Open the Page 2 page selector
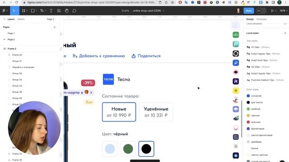 51,19
